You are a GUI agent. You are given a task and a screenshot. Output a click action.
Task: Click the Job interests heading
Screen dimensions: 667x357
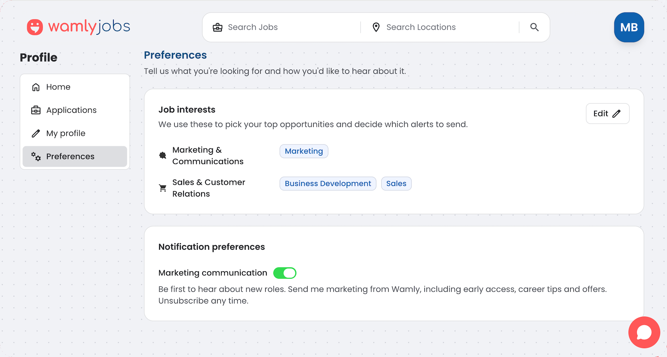(187, 110)
